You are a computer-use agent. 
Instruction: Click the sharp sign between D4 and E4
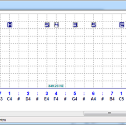tap(37, 99)
